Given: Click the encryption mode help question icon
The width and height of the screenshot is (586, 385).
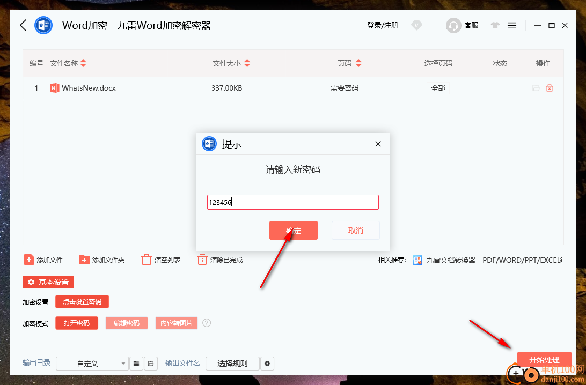Looking at the screenshot, I should [x=207, y=323].
